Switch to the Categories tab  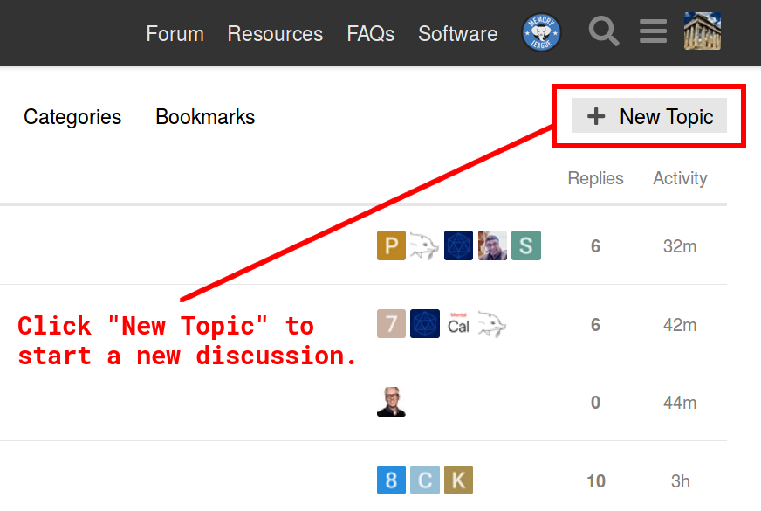pos(72,116)
